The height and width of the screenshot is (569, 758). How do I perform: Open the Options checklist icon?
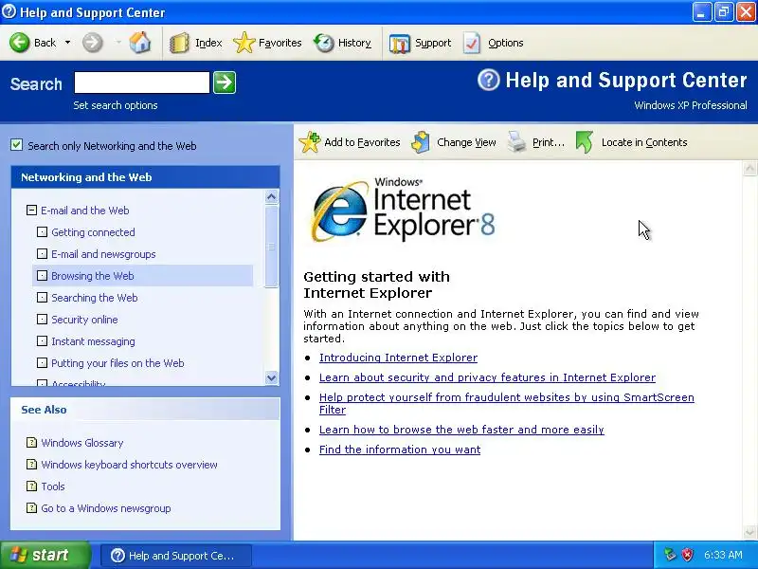pos(472,43)
